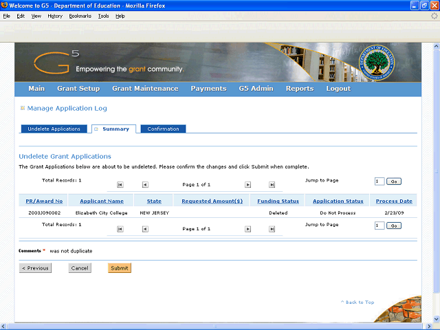Sort by Application Status column
This screenshot has width=440, height=330.
coord(338,201)
